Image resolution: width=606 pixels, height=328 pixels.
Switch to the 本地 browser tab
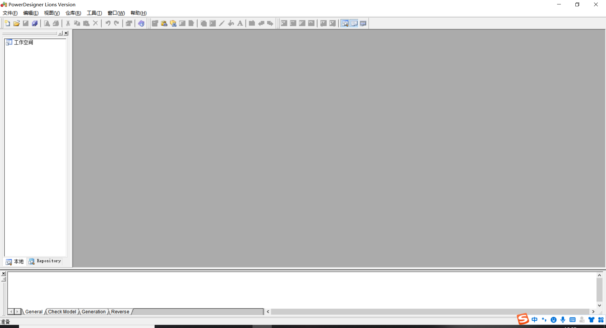click(15, 261)
